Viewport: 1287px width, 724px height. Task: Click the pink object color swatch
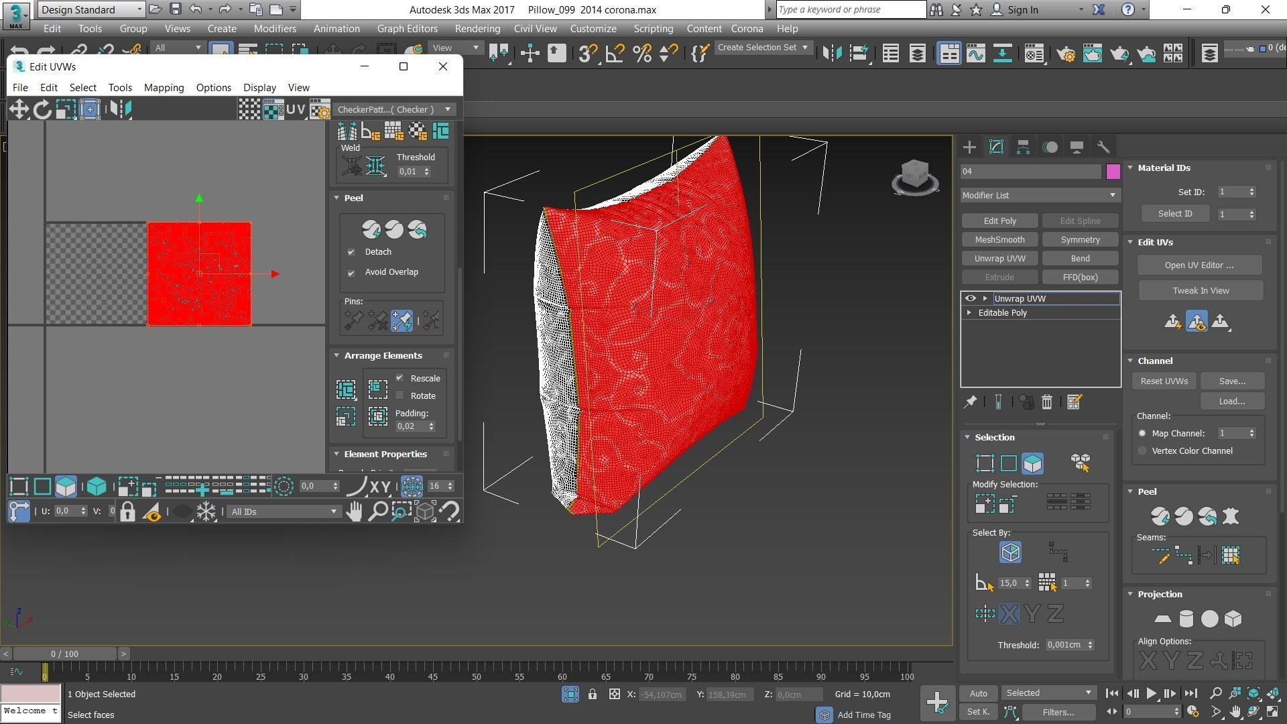click(1113, 172)
